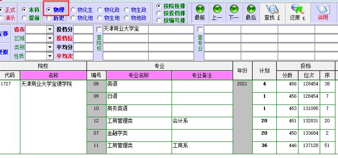Open the 类别 dropdown list
338x158 pixels.
pyautogui.click(x=50, y=47)
